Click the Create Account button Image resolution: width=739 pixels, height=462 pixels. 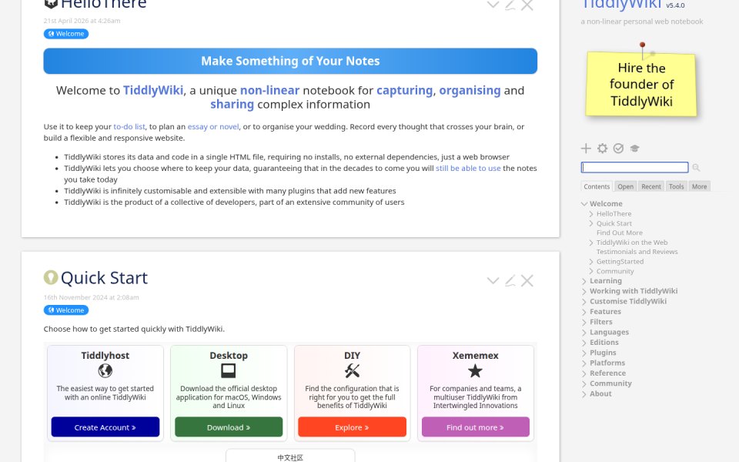[x=105, y=427]
